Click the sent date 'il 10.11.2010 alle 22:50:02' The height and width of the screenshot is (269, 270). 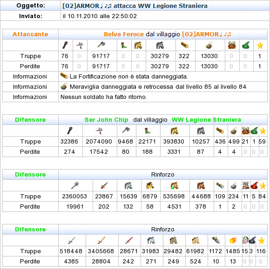coord(100,16)
